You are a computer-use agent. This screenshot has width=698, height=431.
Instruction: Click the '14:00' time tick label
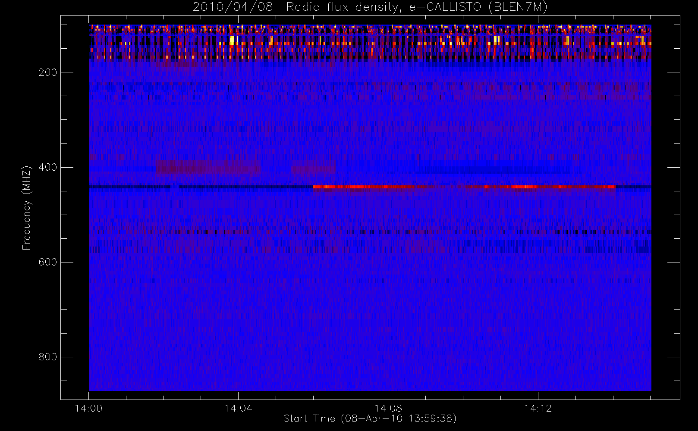[88, 408]
